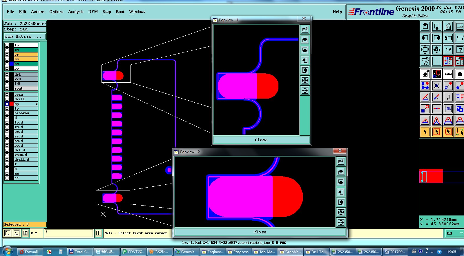Click the pan down icon in toolbar

(437, 26)
